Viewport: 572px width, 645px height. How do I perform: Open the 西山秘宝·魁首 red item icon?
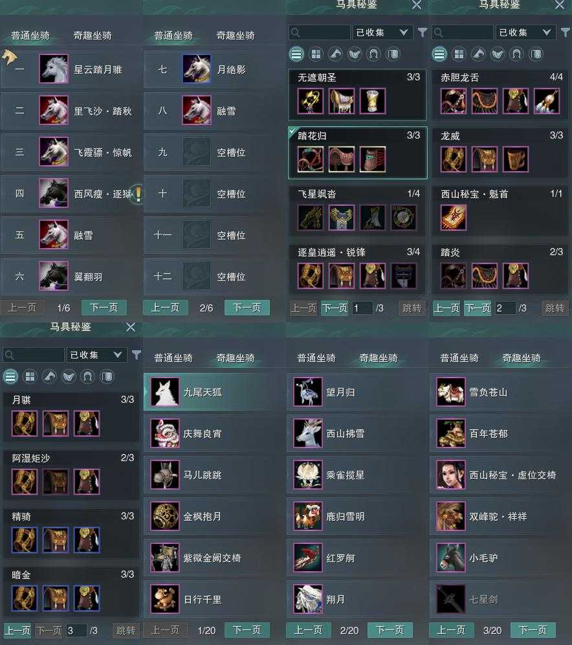click(453, 217)
